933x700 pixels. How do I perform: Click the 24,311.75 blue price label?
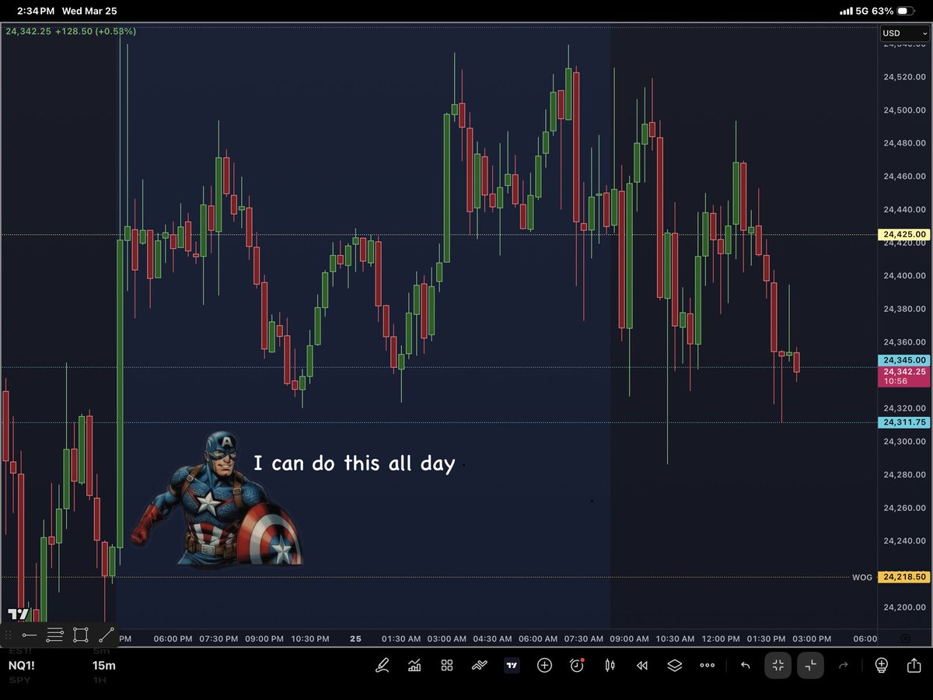[x=904, y=422]
